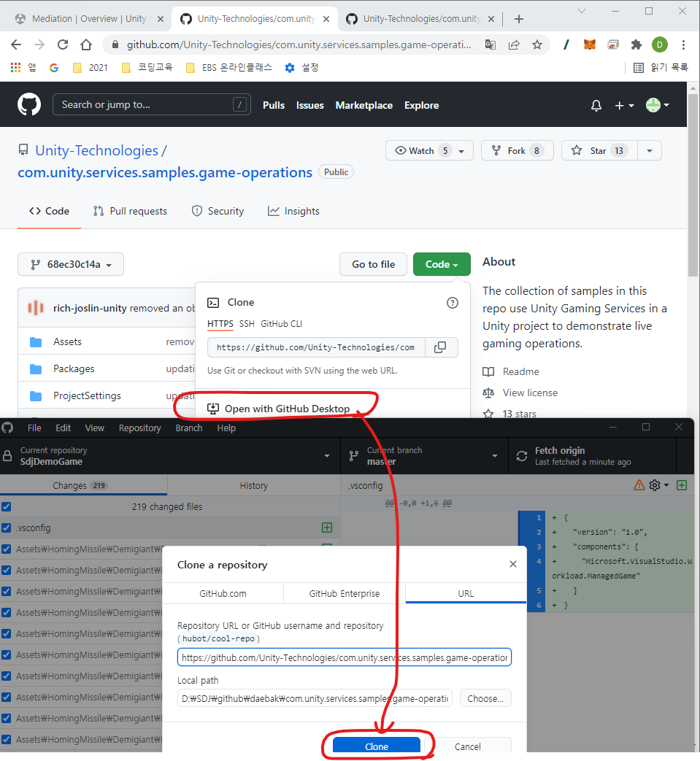Click the green plus icon beside .vsconfig row

click(x=327, y=528)
